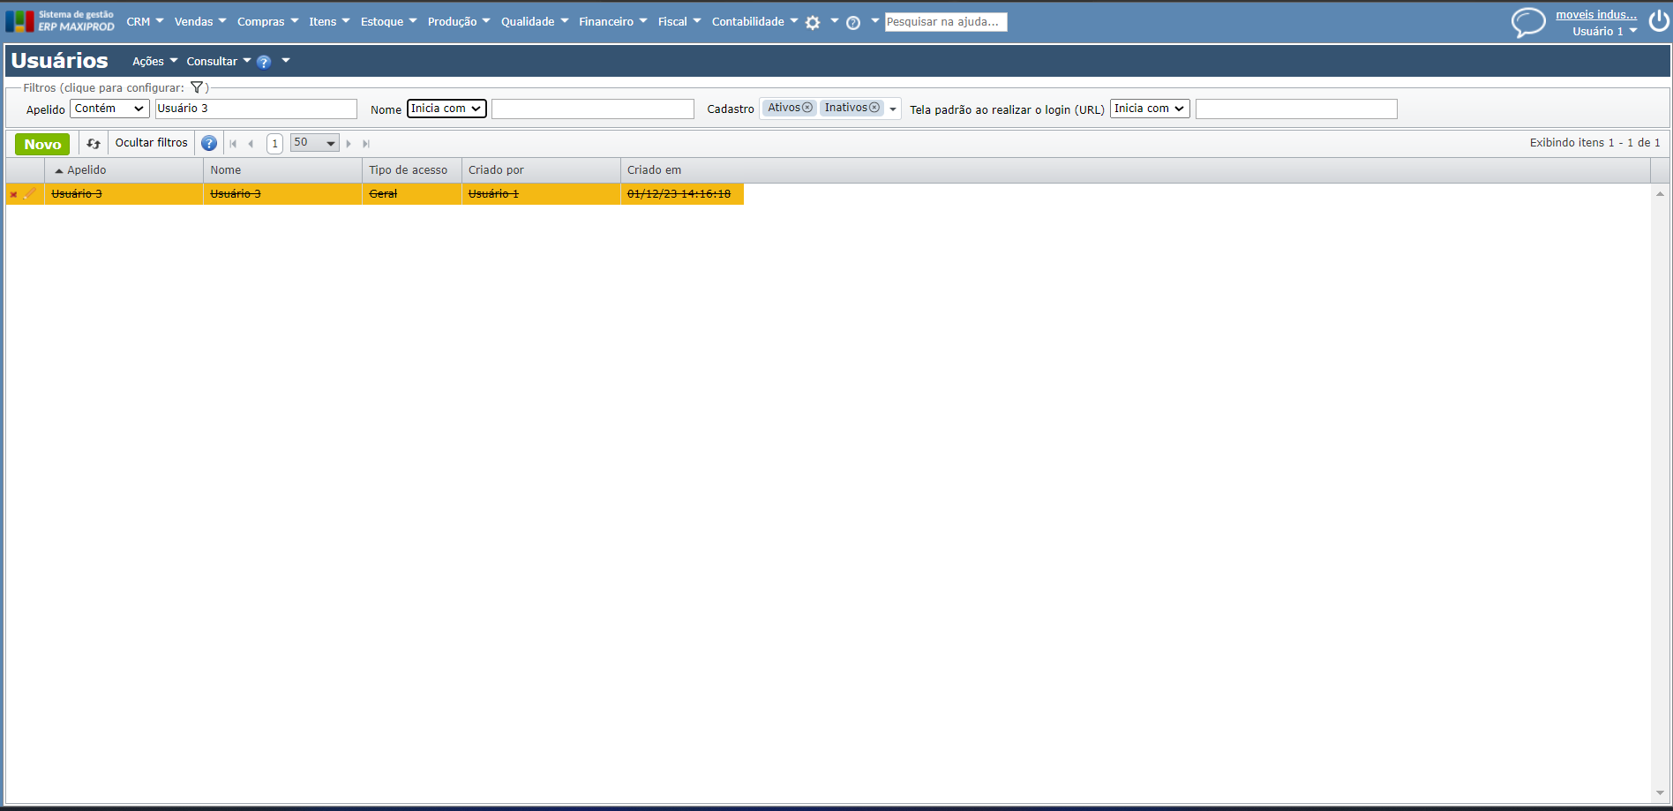Select the '01/12/23 14:16:18' date cell
The image size is (1673, 811).
click(682, 194)
